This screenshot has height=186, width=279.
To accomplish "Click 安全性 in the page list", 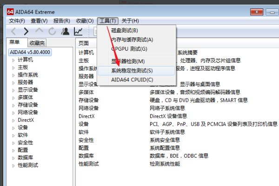I will click(x=86, y=140).
